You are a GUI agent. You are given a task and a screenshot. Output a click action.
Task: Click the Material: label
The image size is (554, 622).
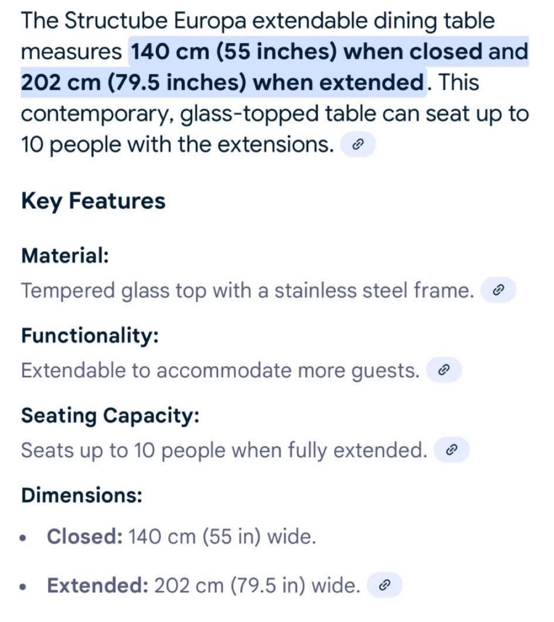pyautogui.click(x=65, y=255)
